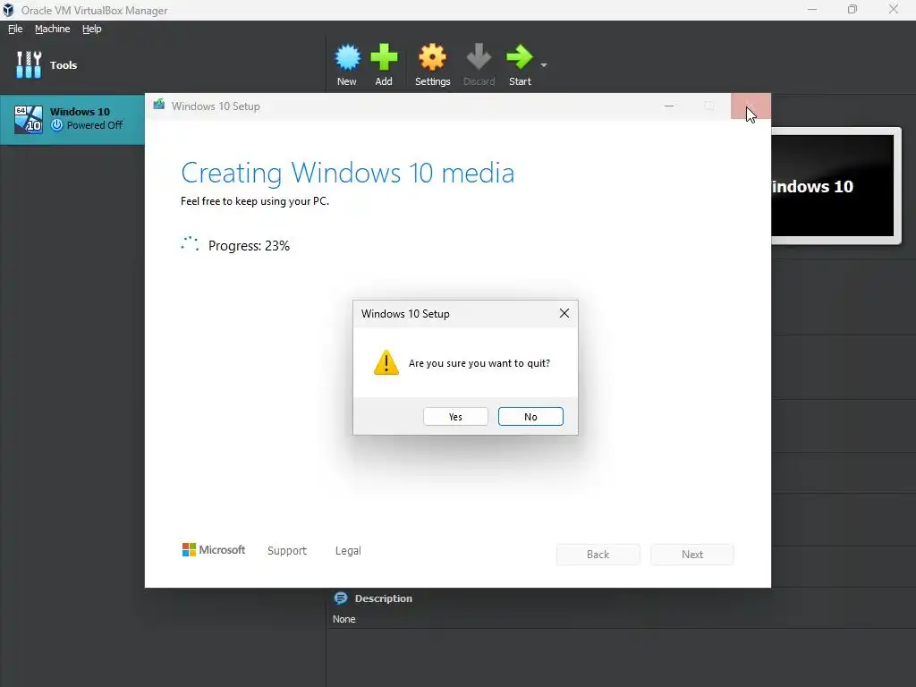Close the Windows 10 Setup window
The image size is (916, 687).
[751, 106]
